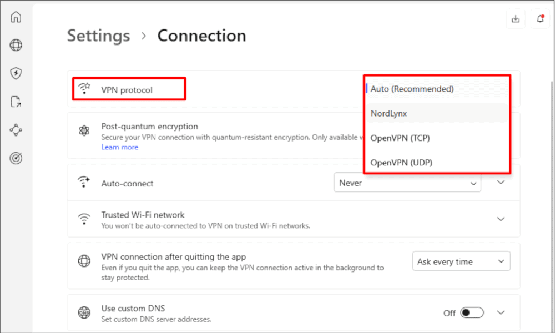
Task: Open the Meshnet icon in sidebar
Action: (16, 130)
